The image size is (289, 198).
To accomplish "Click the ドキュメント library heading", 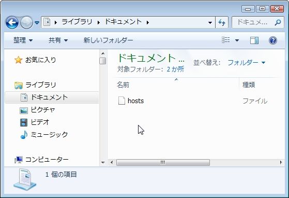I will click(150, 58).
